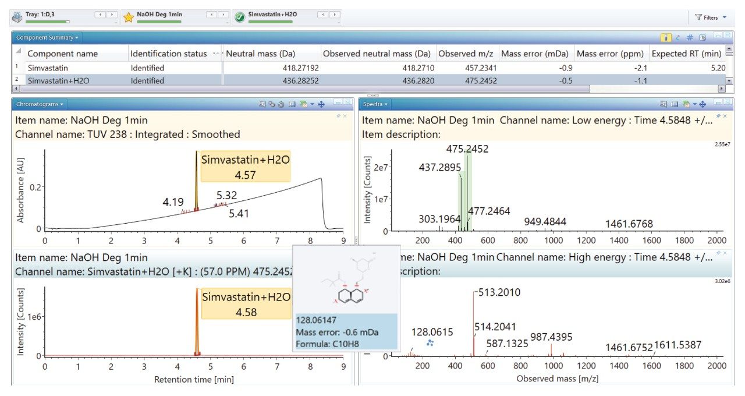Open the Filters dropdown arrow
The width and height of the screenshot is (745, 396).
pyautogui.click(x=725, y=17)
